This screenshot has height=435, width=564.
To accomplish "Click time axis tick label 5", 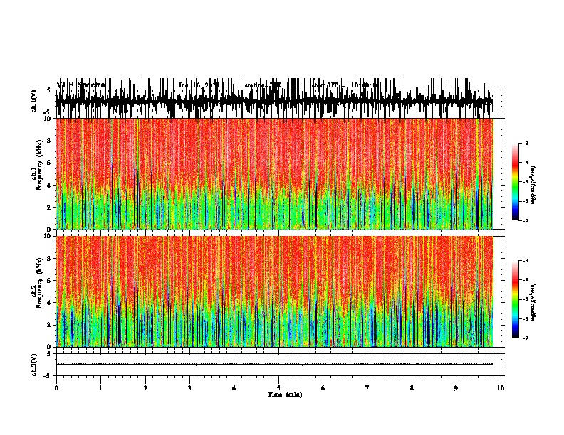I will coord(278,388).
